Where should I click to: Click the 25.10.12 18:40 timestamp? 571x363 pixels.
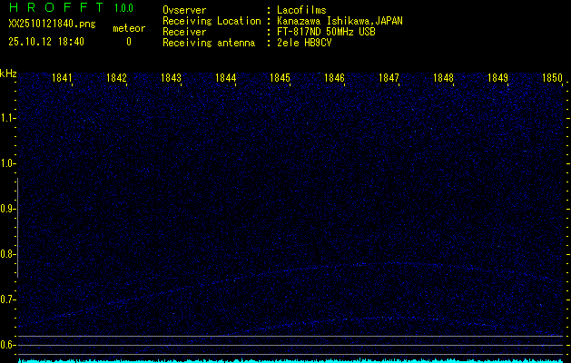pyautogui.click(x=46, y=42)
